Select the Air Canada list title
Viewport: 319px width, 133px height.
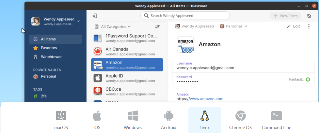click(117, 49)
